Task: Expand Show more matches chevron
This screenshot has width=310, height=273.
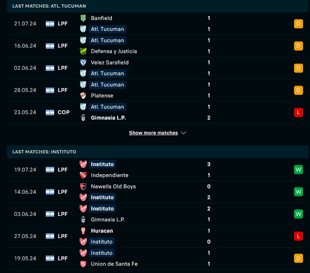Action: point(183,133)
